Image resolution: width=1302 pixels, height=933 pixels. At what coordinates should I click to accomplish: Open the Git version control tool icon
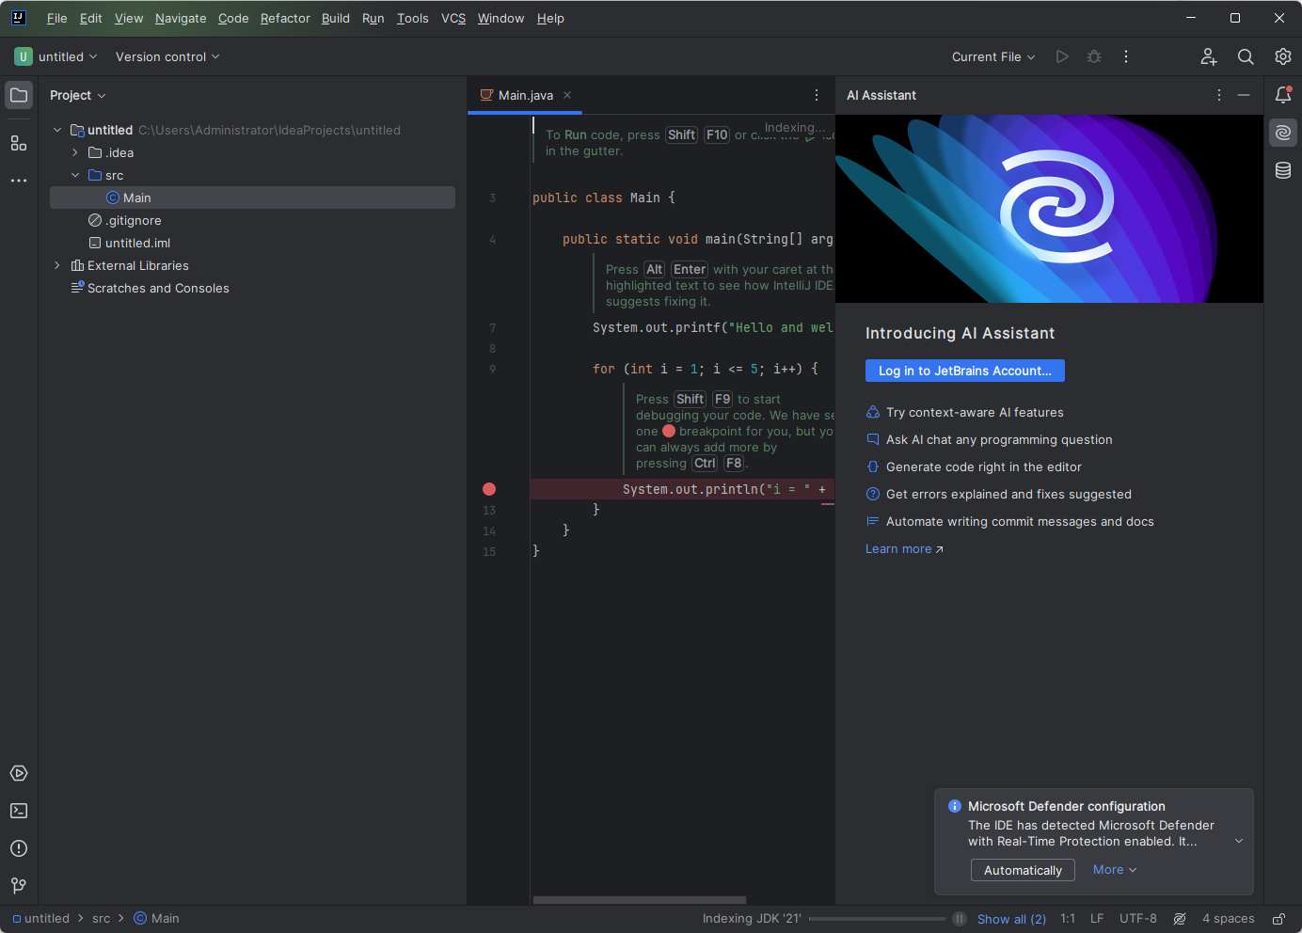[x=19, y=886]
